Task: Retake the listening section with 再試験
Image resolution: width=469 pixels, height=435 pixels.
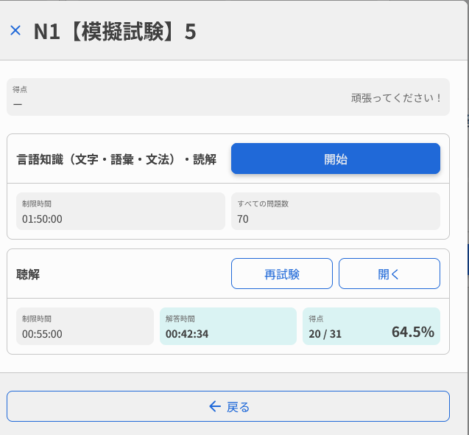Action: click(281, 274)
